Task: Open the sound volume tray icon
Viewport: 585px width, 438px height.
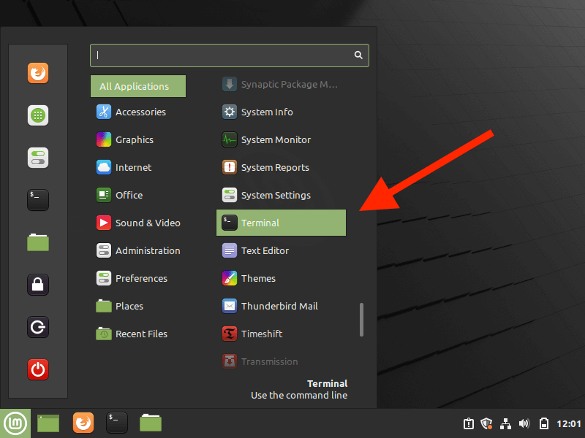Action: 524,423
